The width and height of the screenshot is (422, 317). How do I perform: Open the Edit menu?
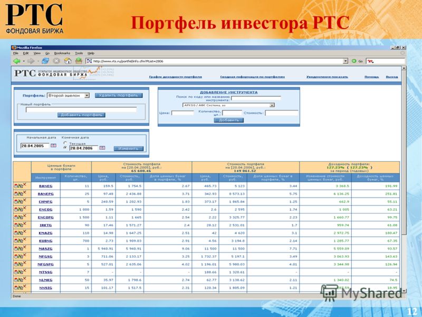tap(26, 53)
